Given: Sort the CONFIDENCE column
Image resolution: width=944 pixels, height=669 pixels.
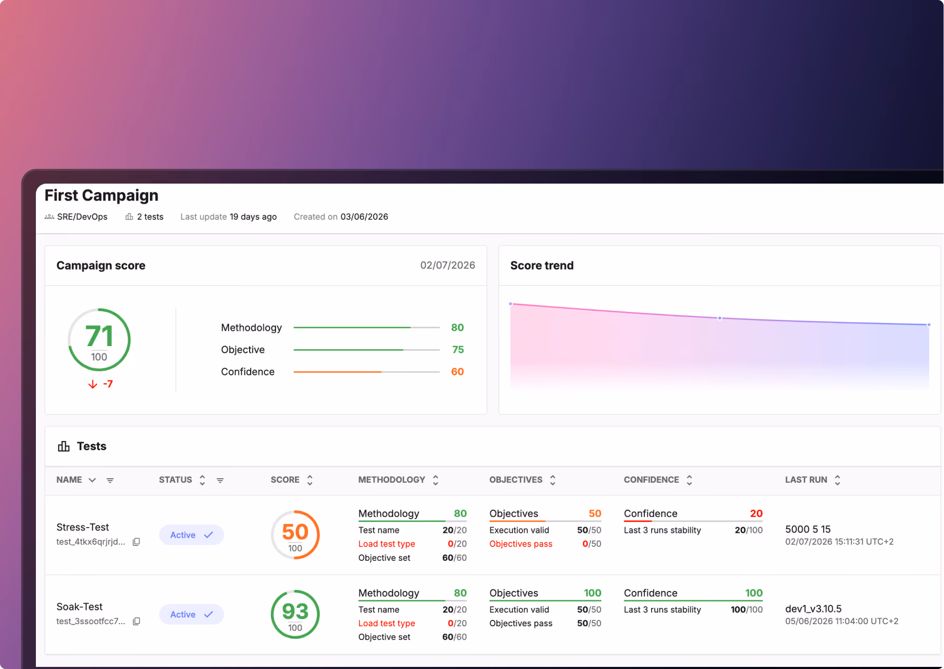Looking at the screenshot, I should pos(689,480).
